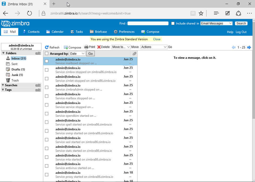Collapse the Folders section triangle
Image resolution: width=255 pixels, height=182 pixels.
tap(3, 53)
